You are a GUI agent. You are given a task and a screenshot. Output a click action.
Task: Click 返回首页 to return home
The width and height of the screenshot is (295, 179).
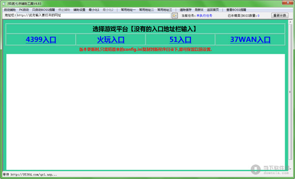213,10
